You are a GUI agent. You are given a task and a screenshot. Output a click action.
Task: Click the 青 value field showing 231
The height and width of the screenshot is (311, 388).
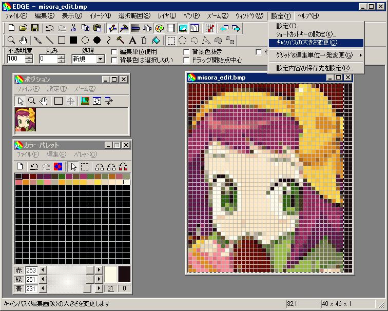click(31, 288)
